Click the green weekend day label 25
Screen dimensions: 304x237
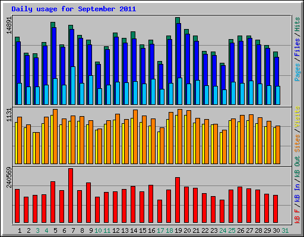point(232,230)
